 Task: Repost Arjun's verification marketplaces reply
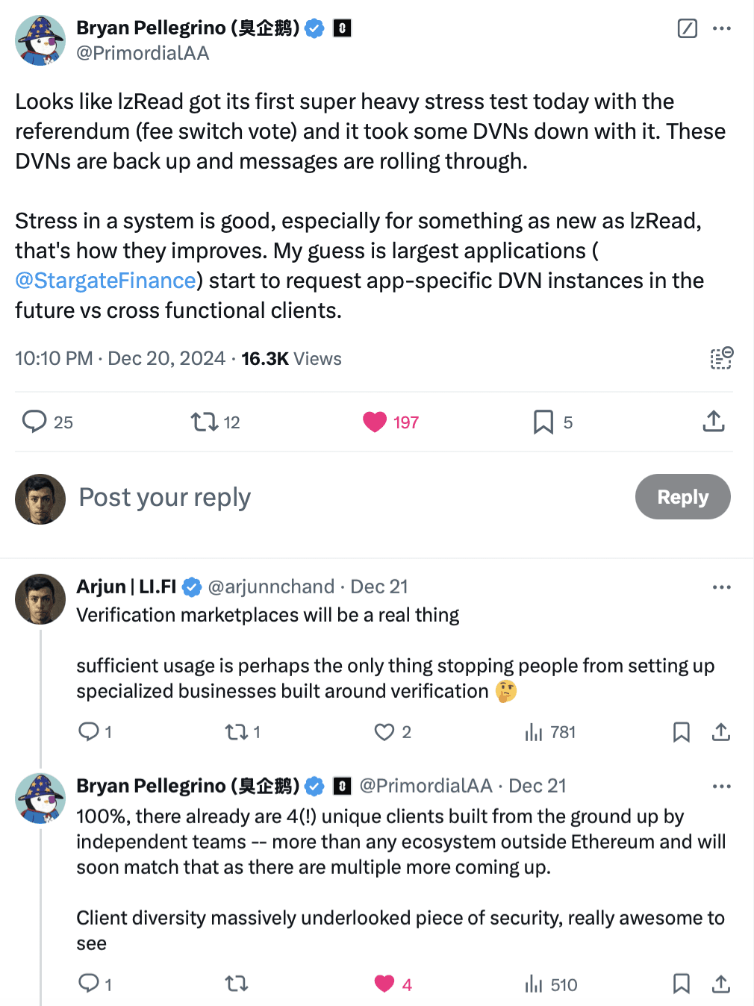click(x=237, y=732)
